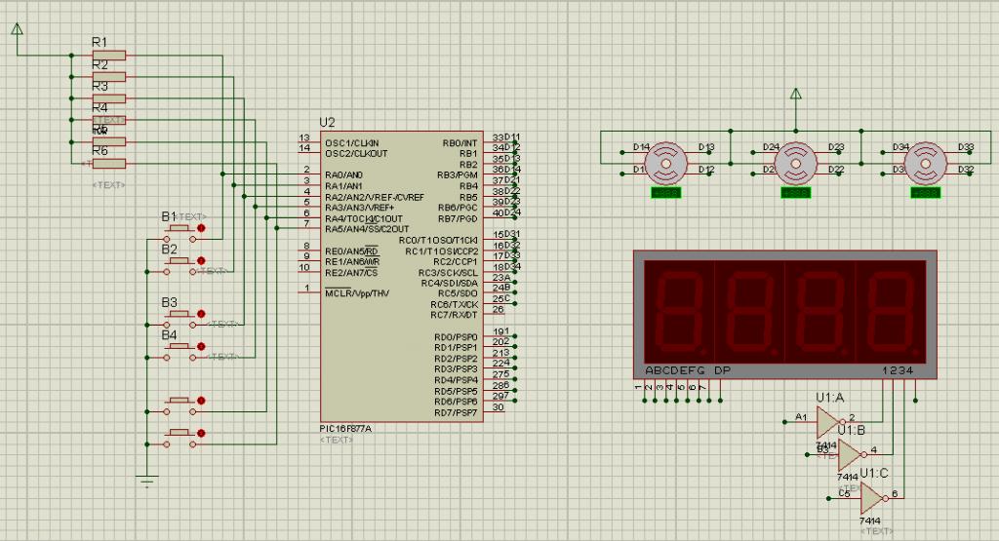Push the B3 button actuator
This screenshot has width=999, height=541.
point(180,315)
